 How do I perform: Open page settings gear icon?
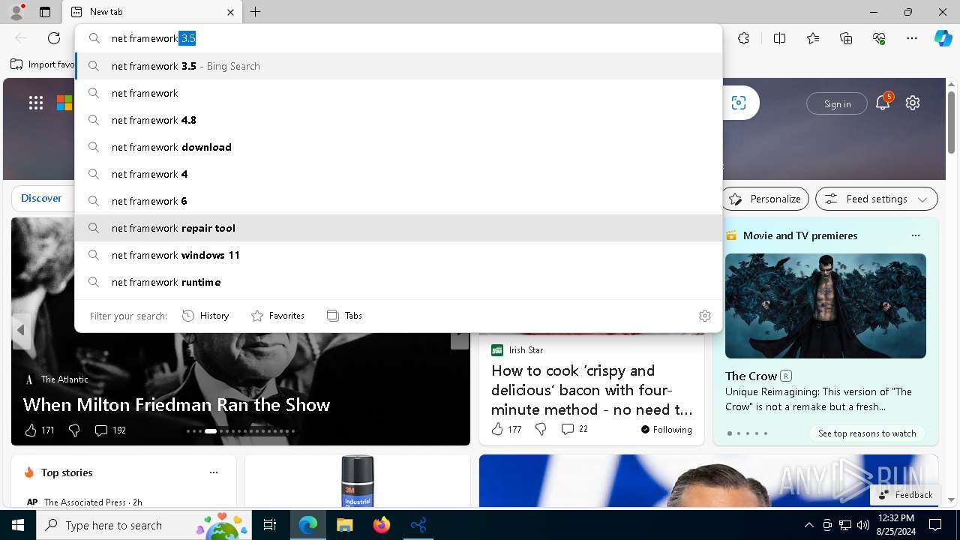pyautogui.click(x=912, y=103)
